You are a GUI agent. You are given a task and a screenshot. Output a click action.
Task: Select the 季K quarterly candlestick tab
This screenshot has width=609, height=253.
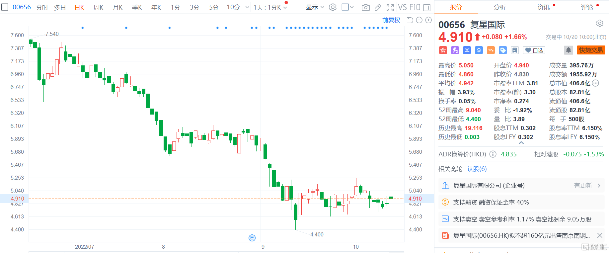tap(137, 7)
